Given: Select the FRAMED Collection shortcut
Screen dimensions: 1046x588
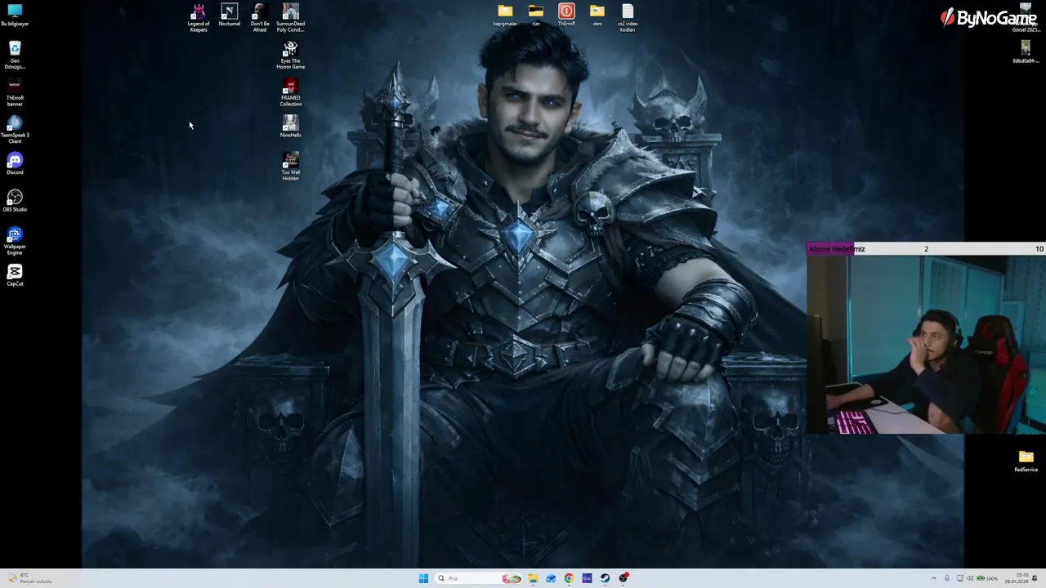Looking at the screenshot, I should click(x=290, y=92).
